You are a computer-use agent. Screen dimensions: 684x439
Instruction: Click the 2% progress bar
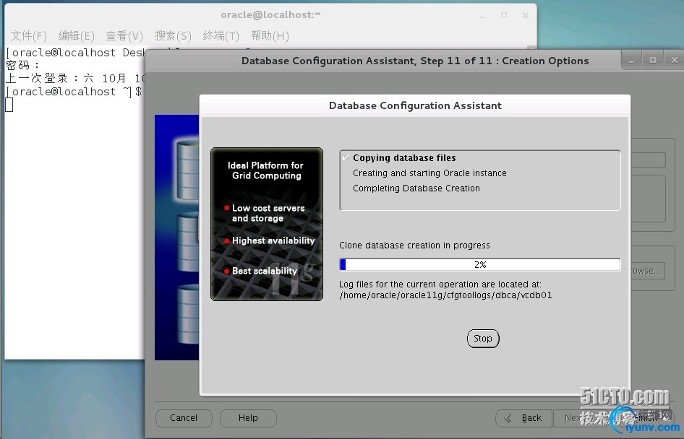click(480, 264)
